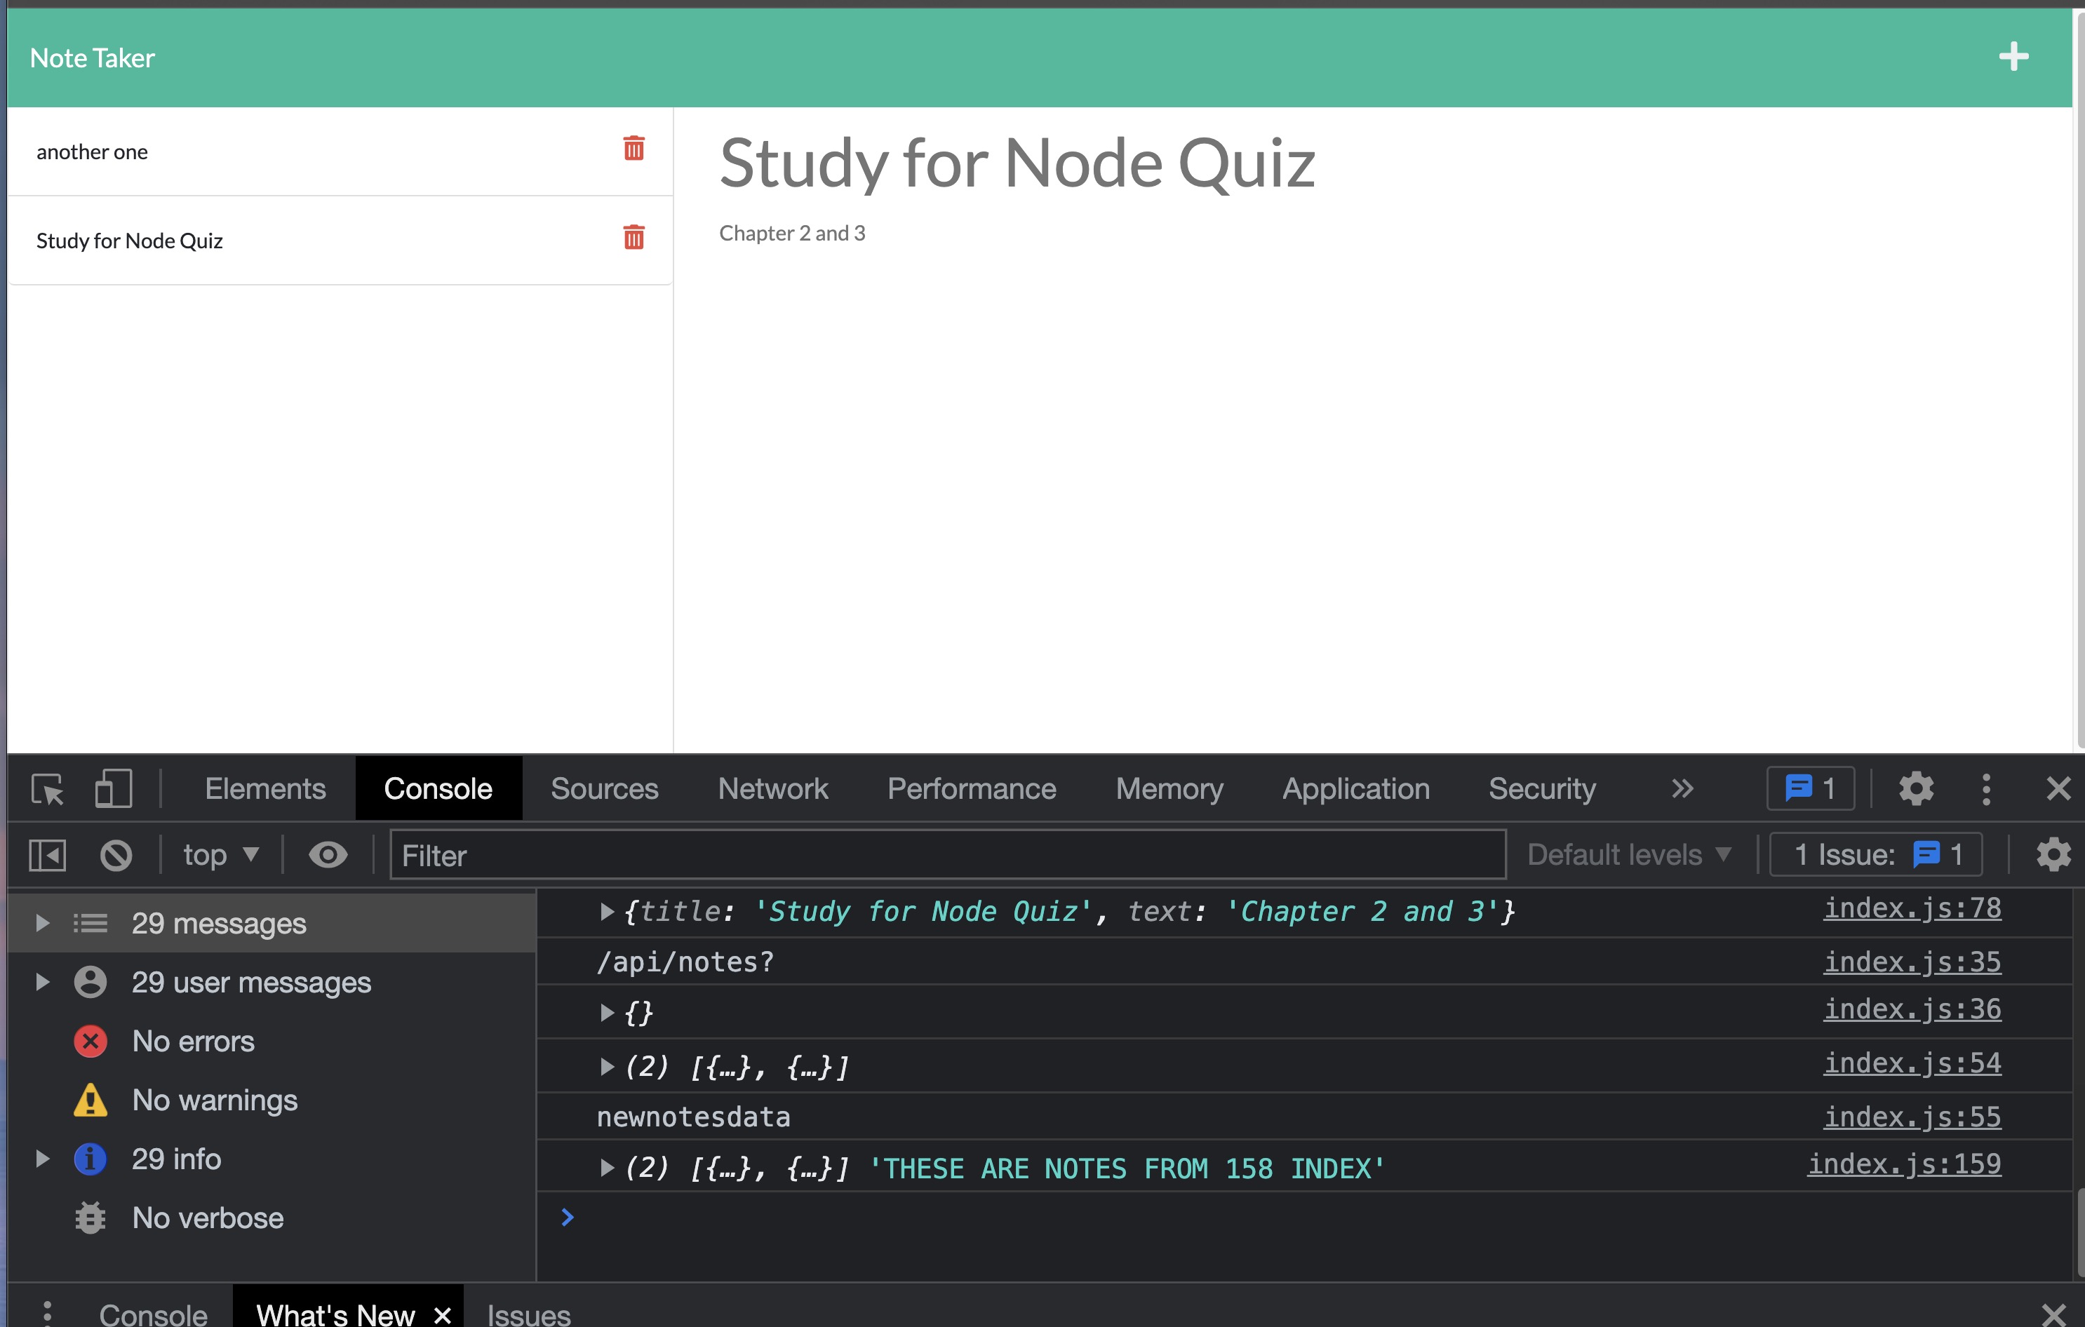Switch to the Network tab
2085x1327 pixels.
click(772, 788)
